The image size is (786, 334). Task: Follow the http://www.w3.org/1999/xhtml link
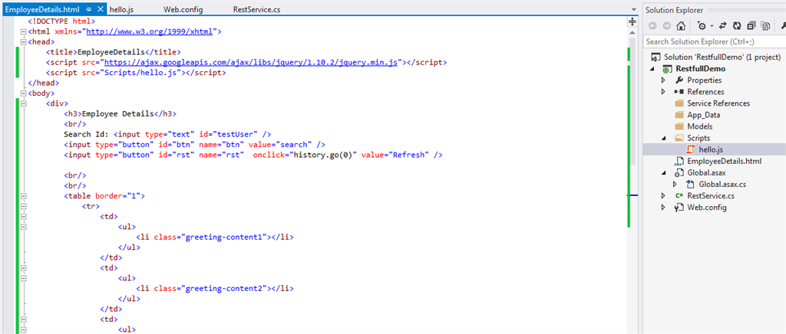(x=150, y=31)
